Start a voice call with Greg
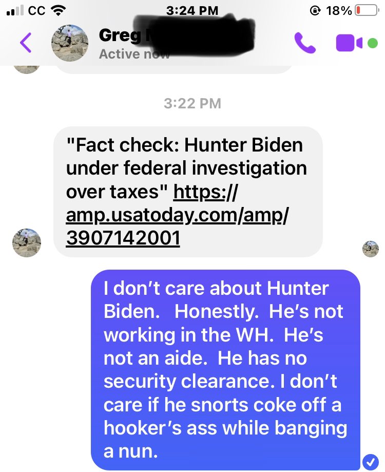Image resolution: width=385 pixels, height=472 pixels. coord(305,43)
